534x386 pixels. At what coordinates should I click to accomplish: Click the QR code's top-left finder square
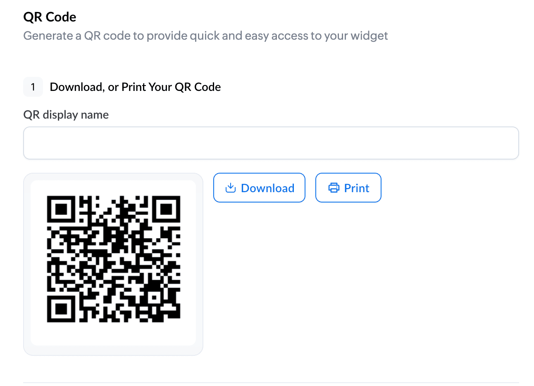pyautogui.click(x=61, y=210)
